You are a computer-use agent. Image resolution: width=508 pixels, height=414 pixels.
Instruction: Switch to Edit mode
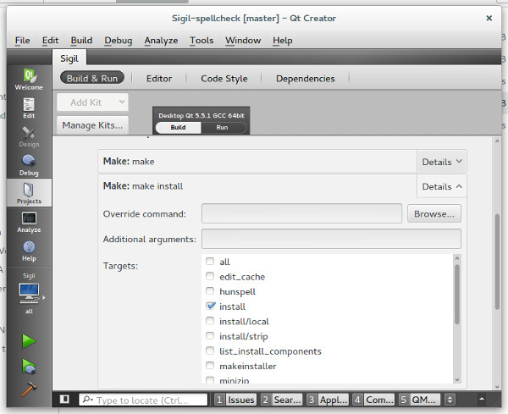tap(29, 108)
